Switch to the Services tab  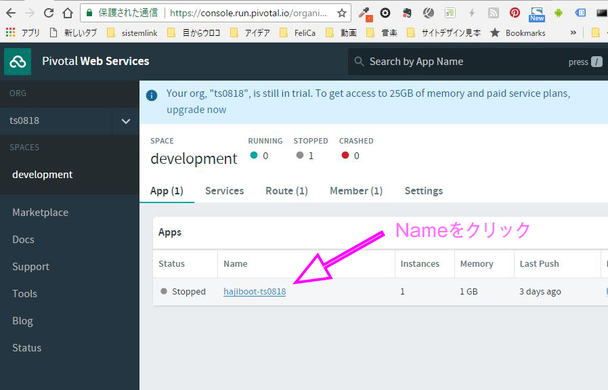point(225,191)
